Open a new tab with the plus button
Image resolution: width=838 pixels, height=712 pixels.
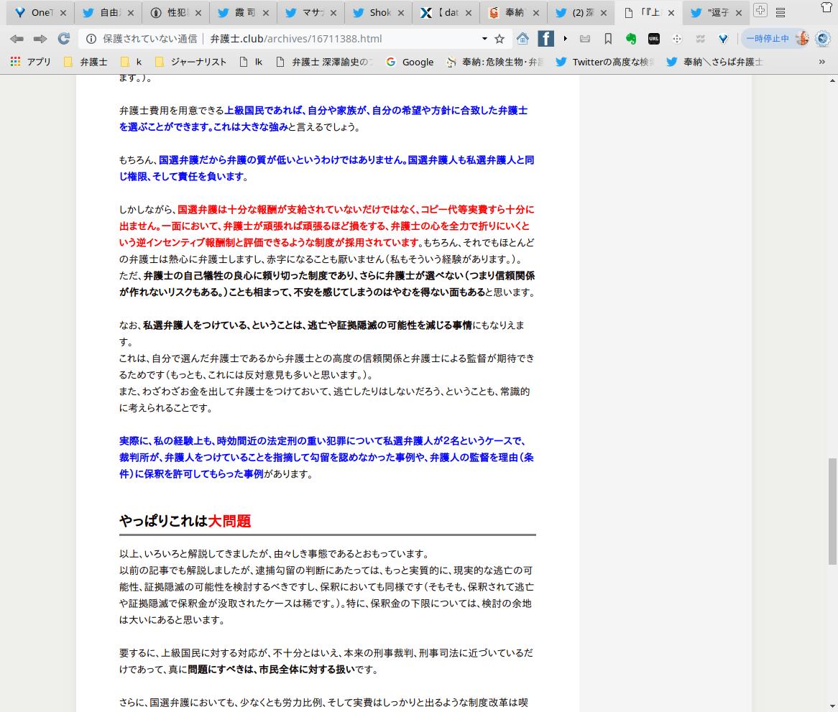click(760, 10)
